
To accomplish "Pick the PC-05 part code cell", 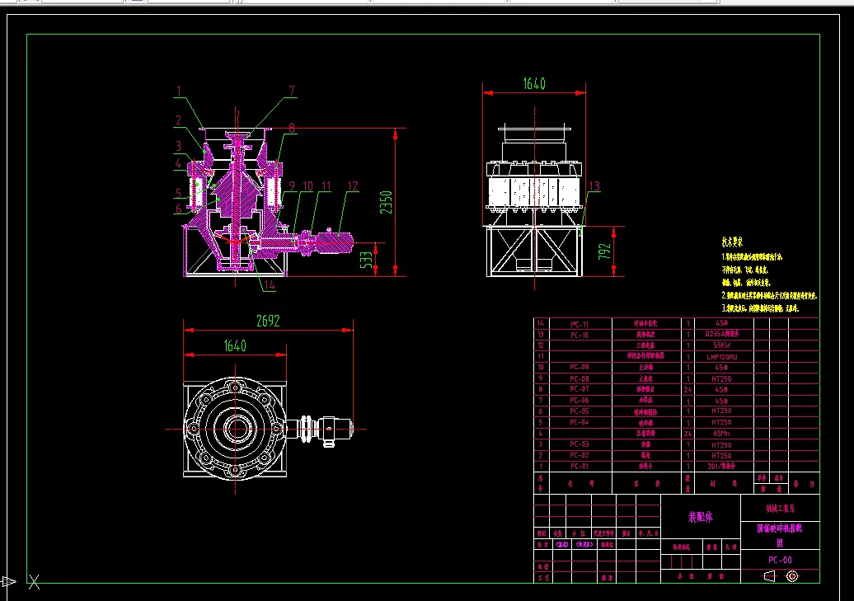I will click(x=579, y=411).
